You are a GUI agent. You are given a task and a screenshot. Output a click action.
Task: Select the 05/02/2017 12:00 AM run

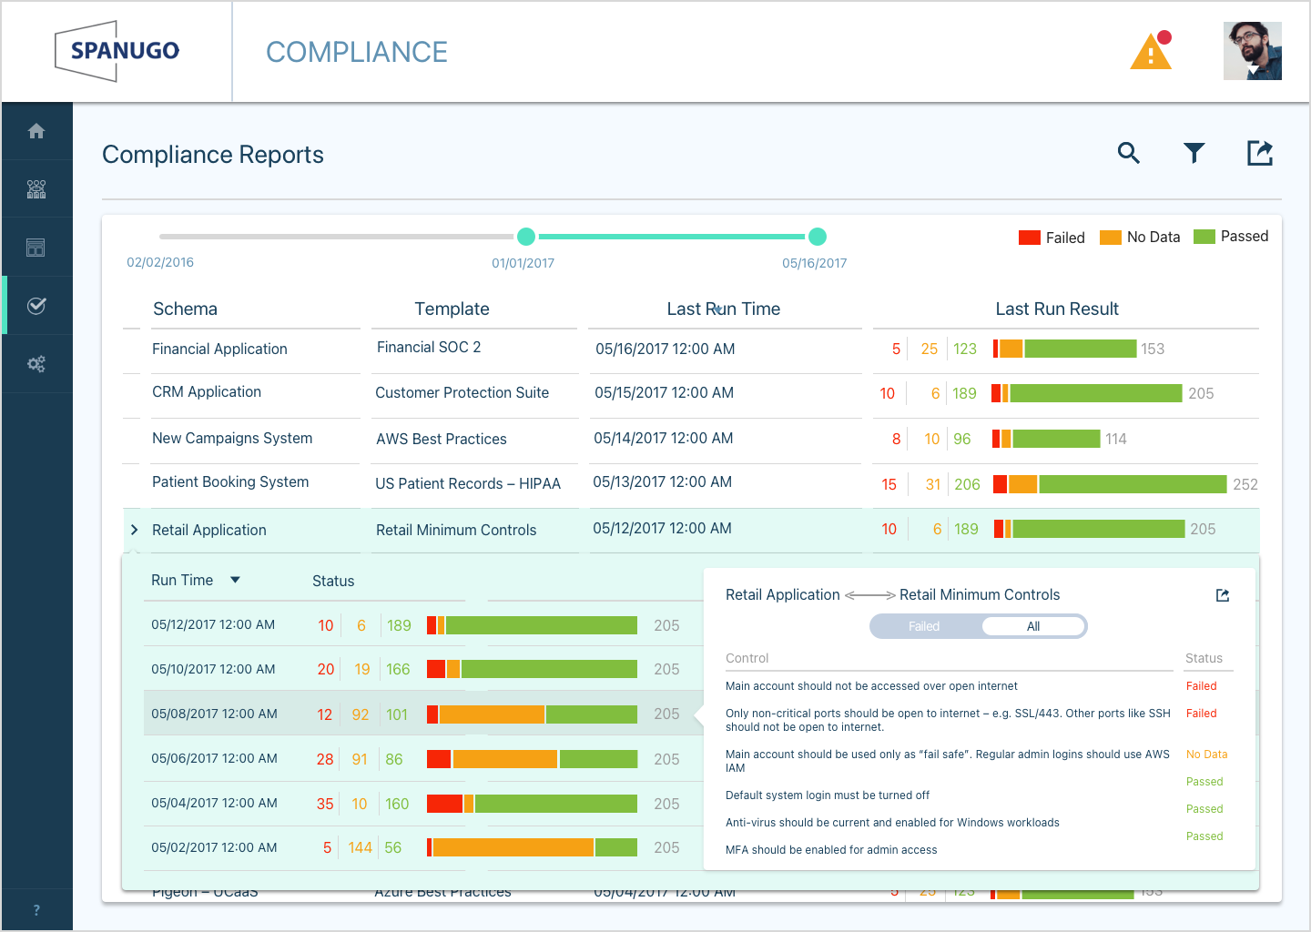point(214,847)
